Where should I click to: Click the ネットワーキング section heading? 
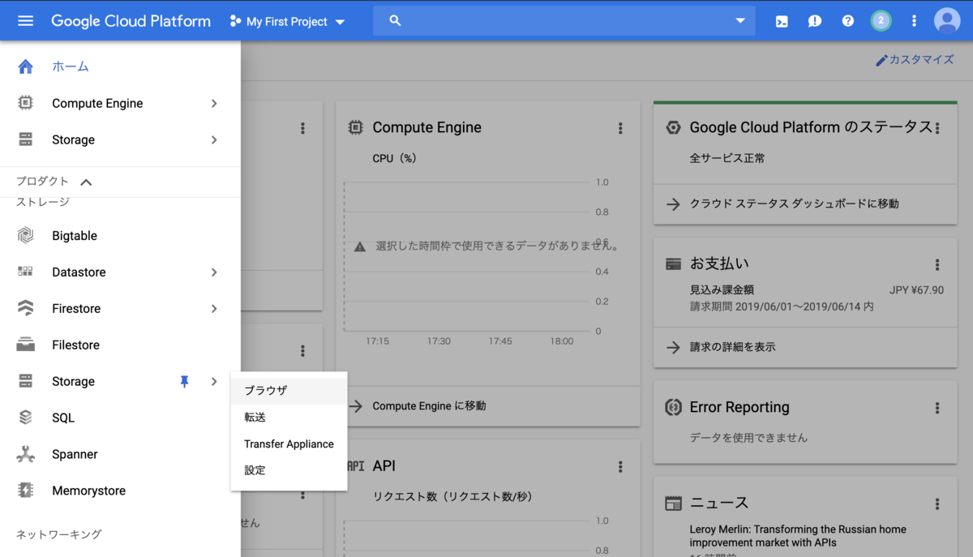(x=59, y=534)
